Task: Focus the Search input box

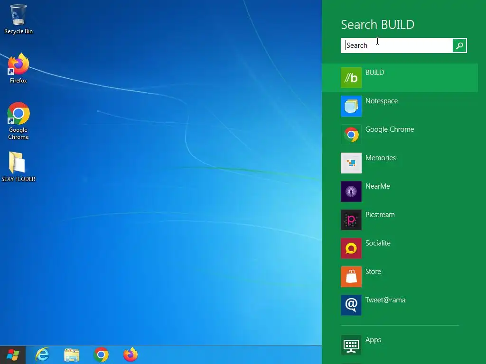Action: click(397, 45)
